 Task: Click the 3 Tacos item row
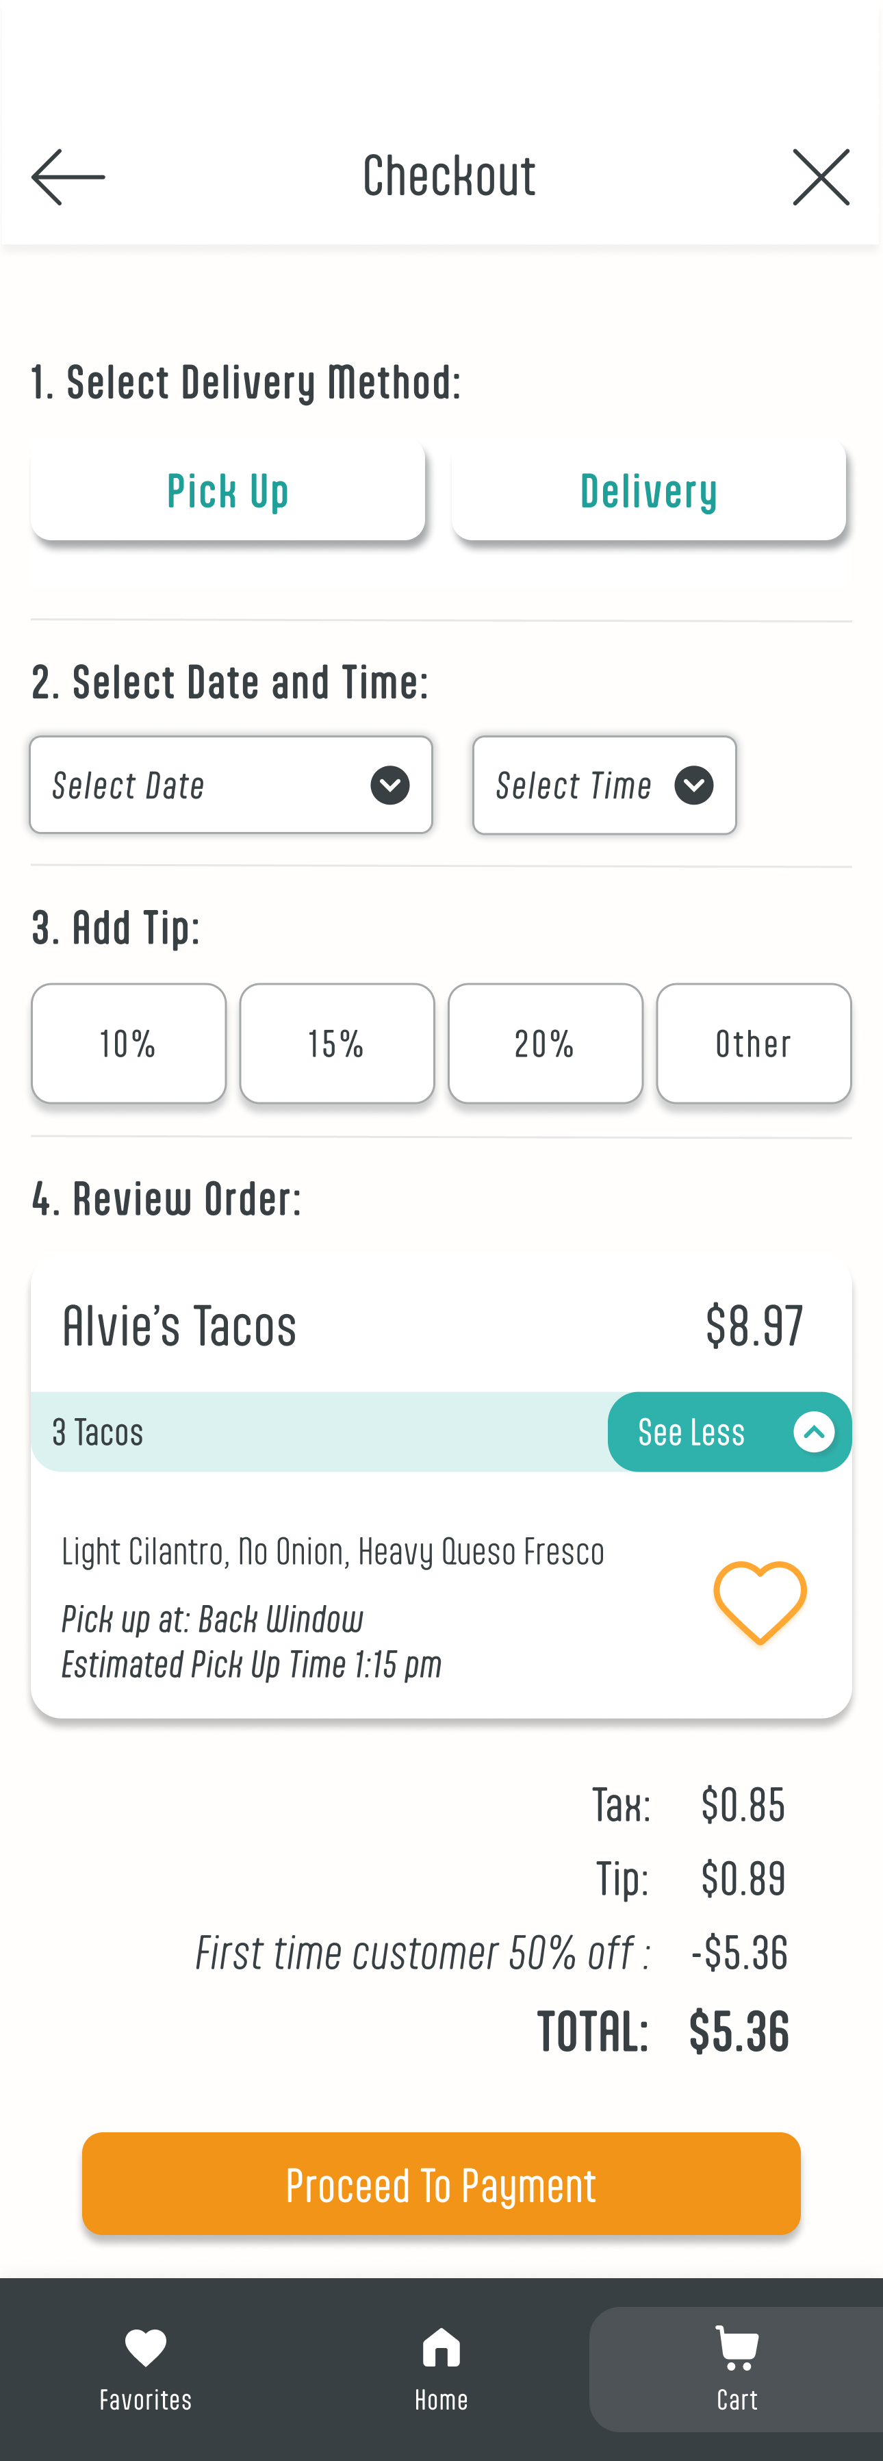286,1432
